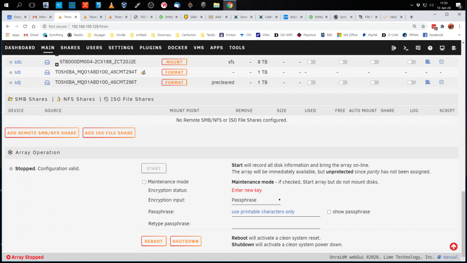Viewport: 467px width, 263px height.
Task: Open the script icon in the sdj row
Action: (x=441, y=82)
